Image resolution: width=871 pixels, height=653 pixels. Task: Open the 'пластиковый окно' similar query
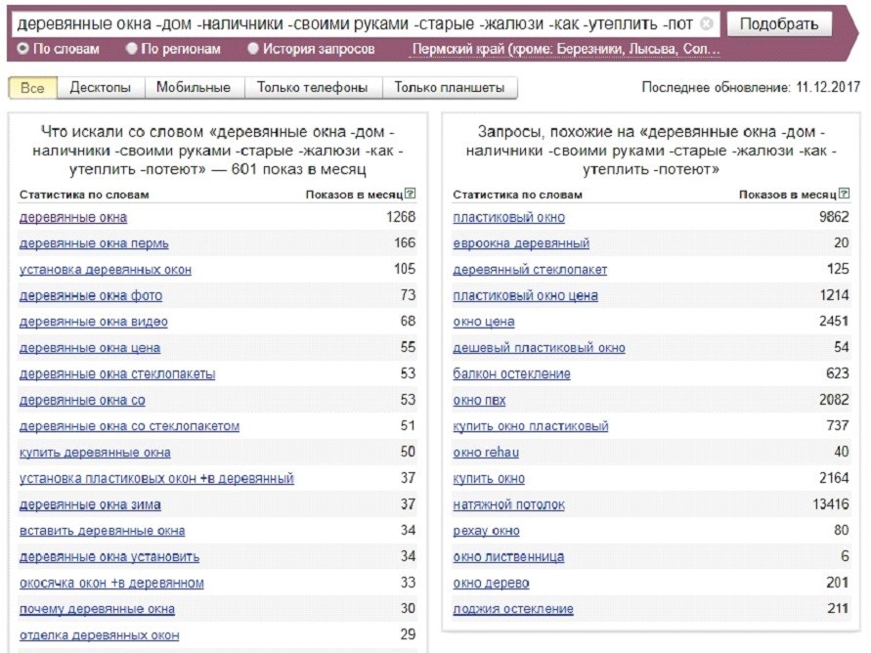point(509,217)
